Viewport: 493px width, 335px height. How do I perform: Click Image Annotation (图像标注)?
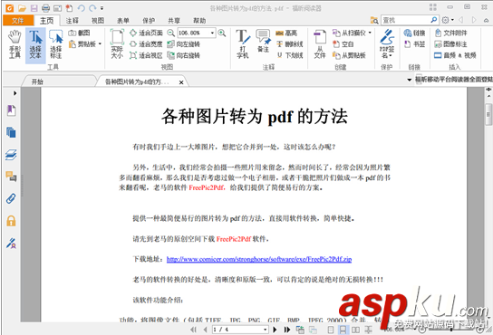[450, 44]
